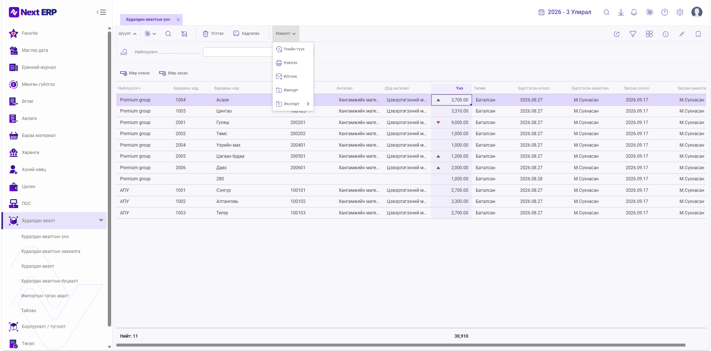Close the Нэмэлт dropdown menu
Viewport: 711px width, 351px height.
[286, 34]
